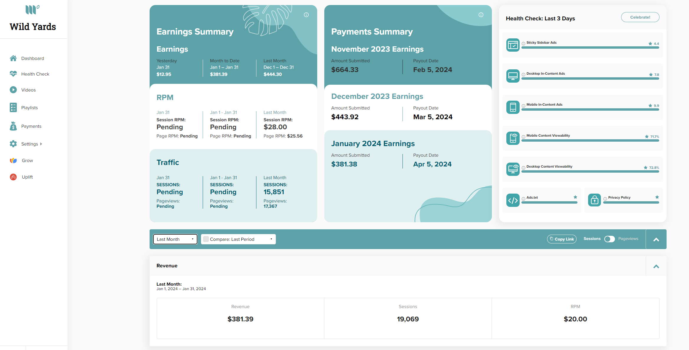Click the Grow colorful icon
Viewport: 689px width, 350px height.
tap(13, 160)
